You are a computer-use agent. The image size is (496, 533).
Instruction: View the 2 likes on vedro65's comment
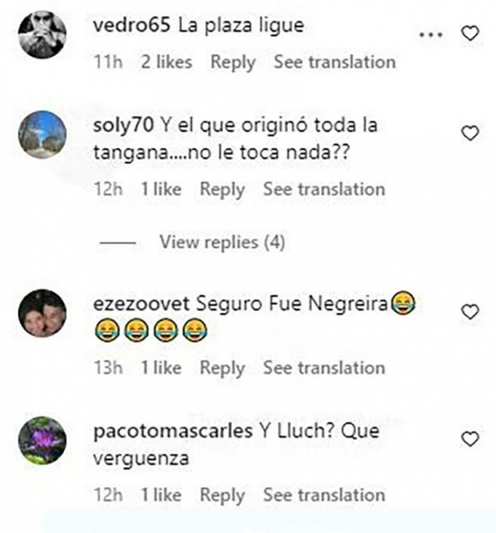(x=166, y=62)
